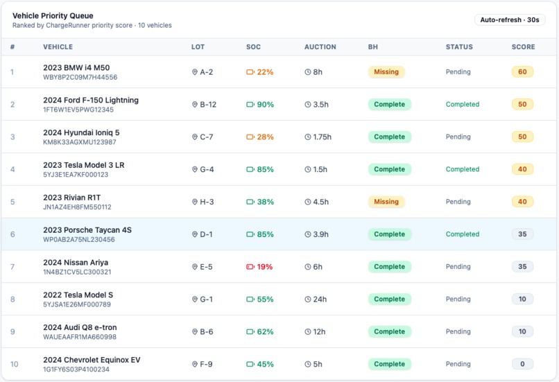Screen dimensions: 559x382
Task: Open the 2024 Audi Q8 e-tron row
Action: 279,331
